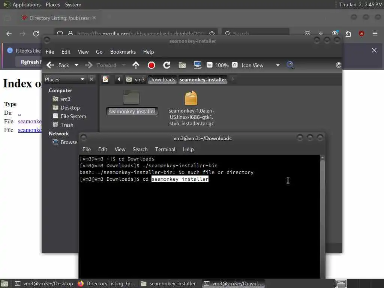The image size is (384, 288).
Task: Dismiss the Firefox notification bar
Action: (x=374, y=51)
